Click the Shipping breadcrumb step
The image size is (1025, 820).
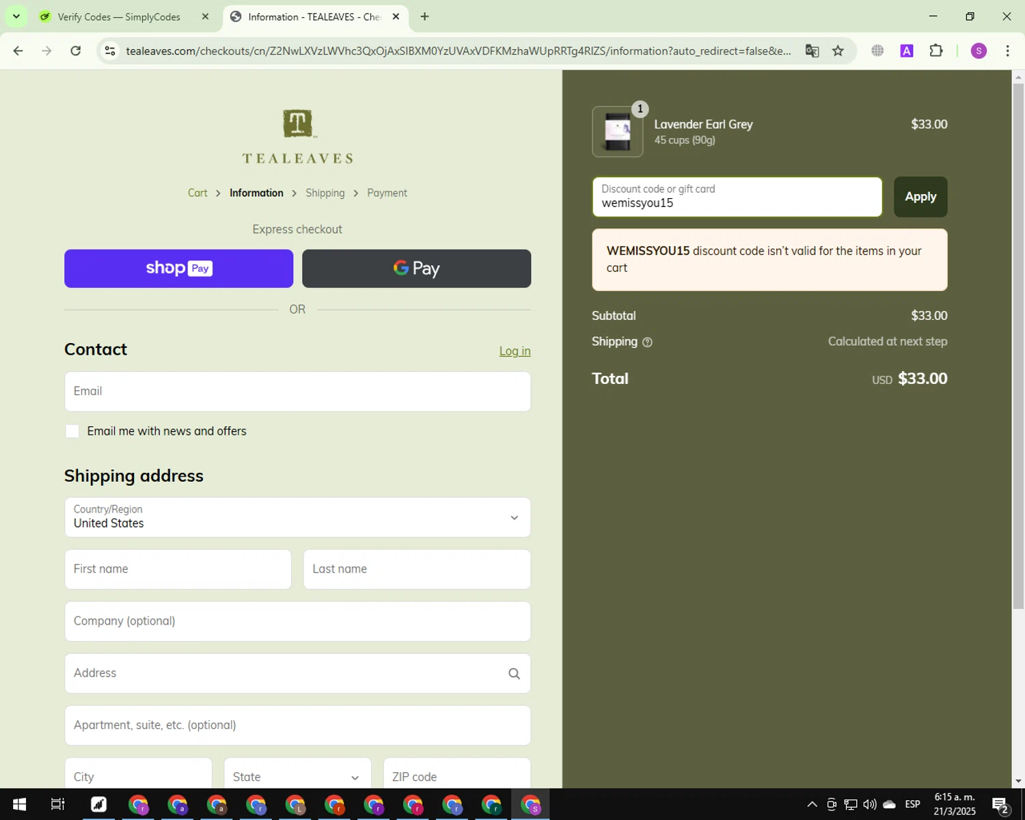click(325, 193)
